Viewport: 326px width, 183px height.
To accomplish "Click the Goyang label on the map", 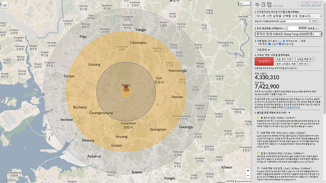I will click(x=94, y=65).
